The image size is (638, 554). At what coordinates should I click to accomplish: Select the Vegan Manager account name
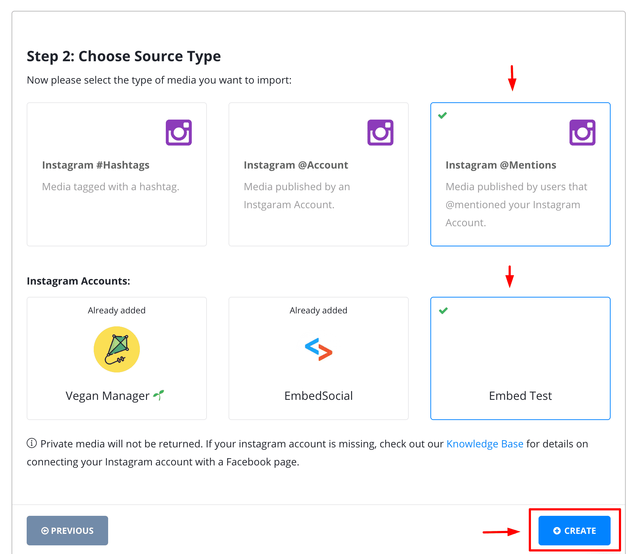click(x=107, y=396)
